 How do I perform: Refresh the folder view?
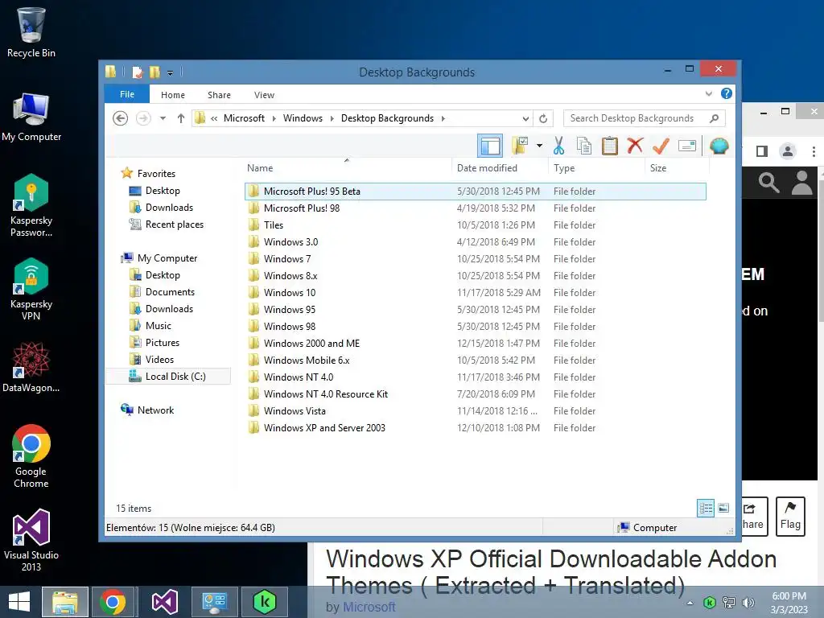543,118
